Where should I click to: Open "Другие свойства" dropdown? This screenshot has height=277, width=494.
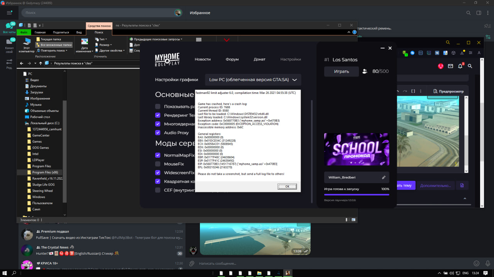click(x=109, y=50)
